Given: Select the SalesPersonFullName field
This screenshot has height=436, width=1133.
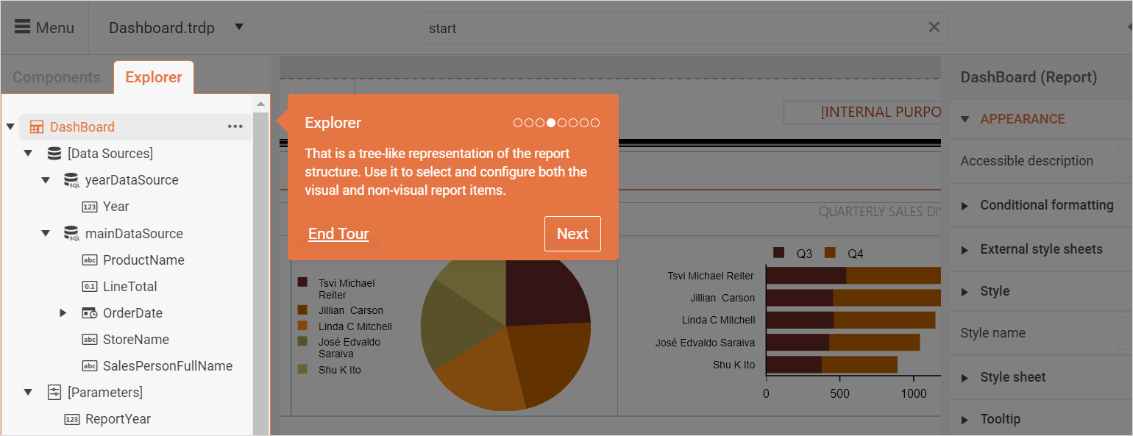Looking at the screenshot, I should pos(168,366).
